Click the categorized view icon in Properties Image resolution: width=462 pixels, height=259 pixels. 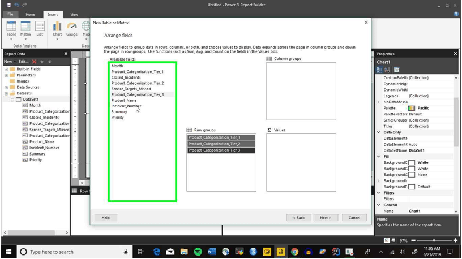379,70
